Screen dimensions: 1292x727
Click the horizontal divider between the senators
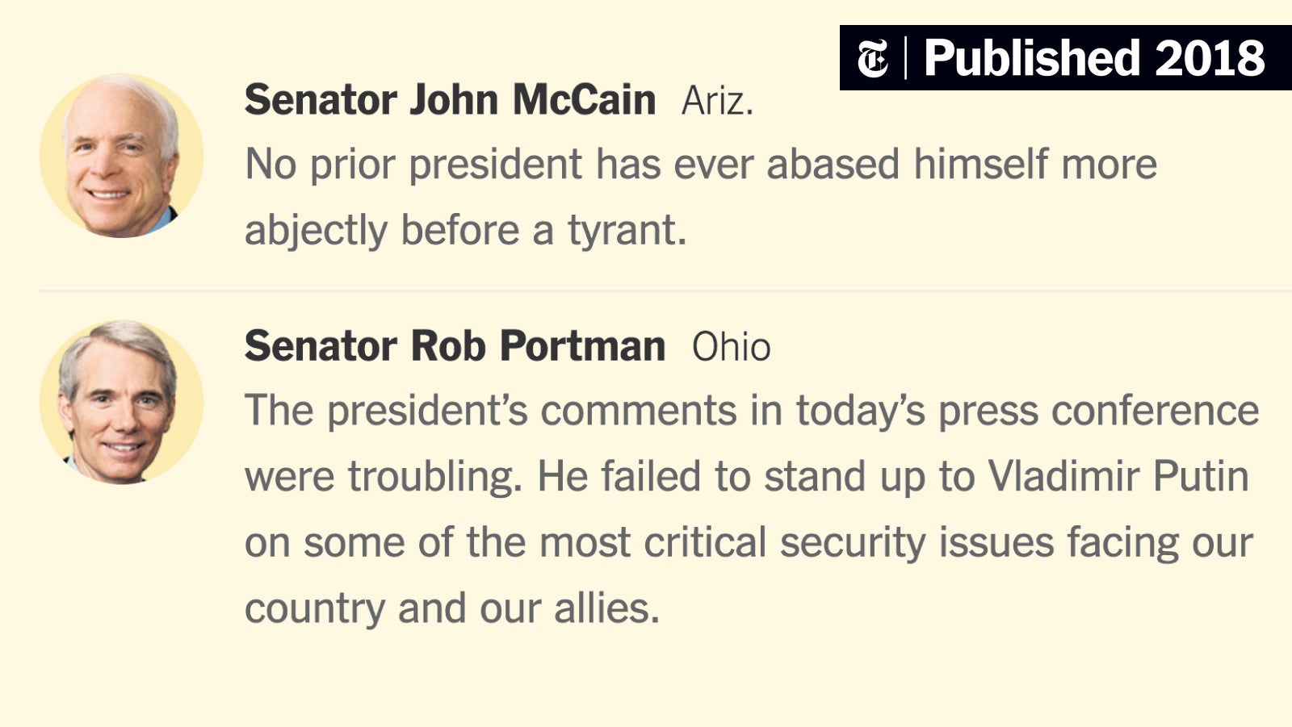click(x=665, y=290)
